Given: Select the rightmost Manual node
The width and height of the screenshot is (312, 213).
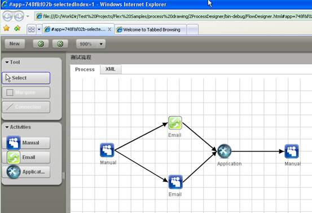Looking at the screenshot, I should pos(292,151).
